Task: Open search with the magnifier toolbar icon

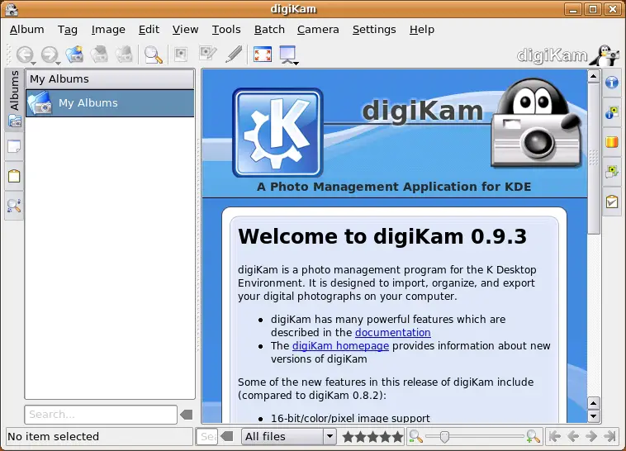Action: tap(154, 55)
